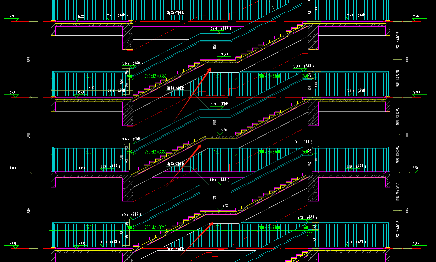436x262 pixels.
Task: Select the 10.846 elevation mark
Action: [126, 139]
